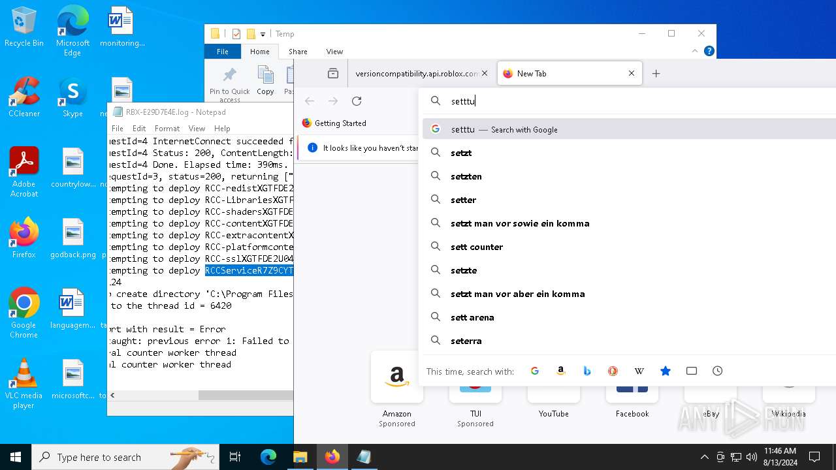836x470 pixels.
Task: Switch to the View tab in Explorer
Action: 334,52
